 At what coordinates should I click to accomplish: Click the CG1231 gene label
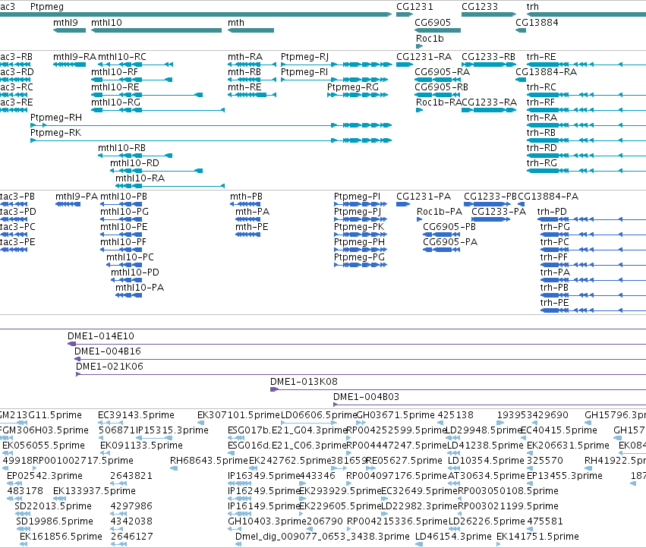[x=414, y=7]
